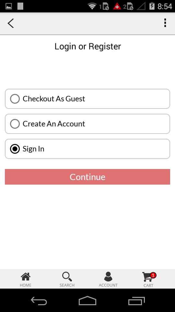Tap the cart item count badge
Screen dimensions: 175x312
tap(153, 275)
